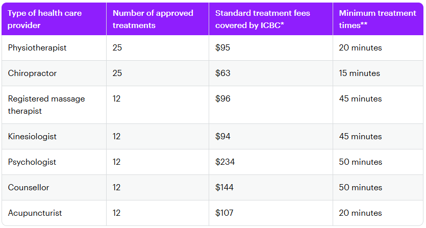
Task: Click the 'Minimum treatment times' header
Action: (378, 19)
